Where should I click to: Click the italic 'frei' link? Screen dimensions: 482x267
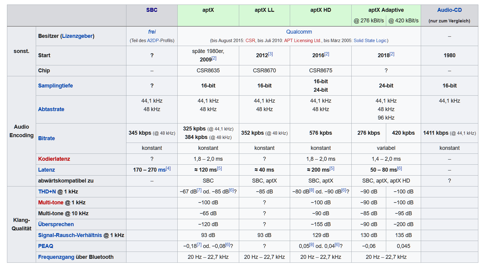pos(152,32)
